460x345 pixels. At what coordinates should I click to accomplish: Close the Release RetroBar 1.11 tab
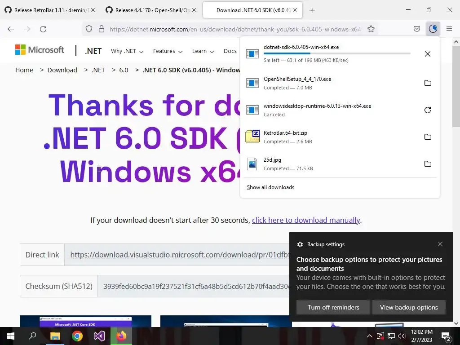point(93,10)
